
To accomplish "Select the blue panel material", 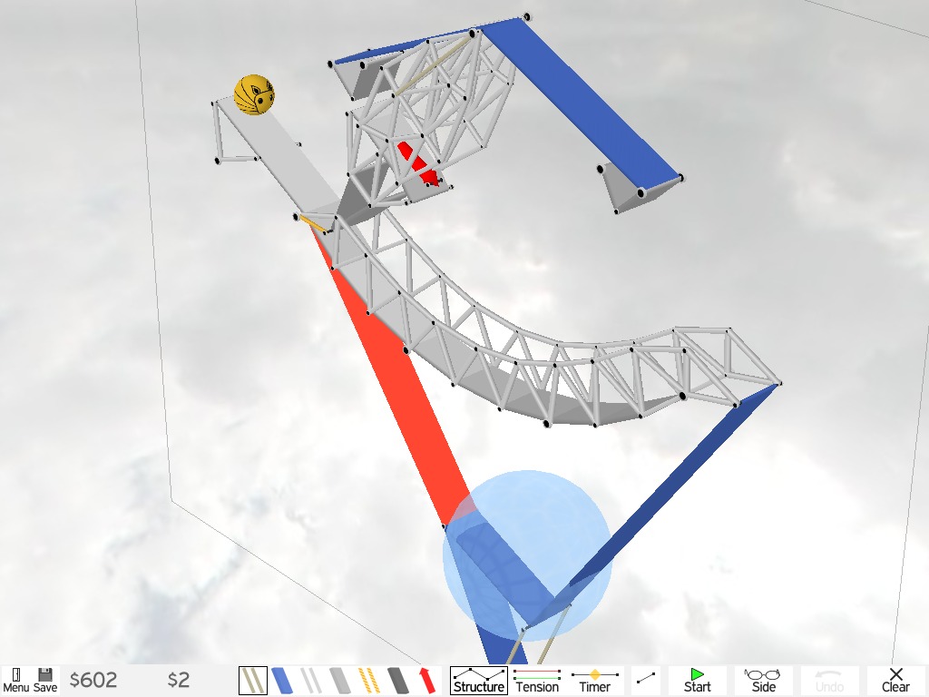I will (x=282, y=681).
